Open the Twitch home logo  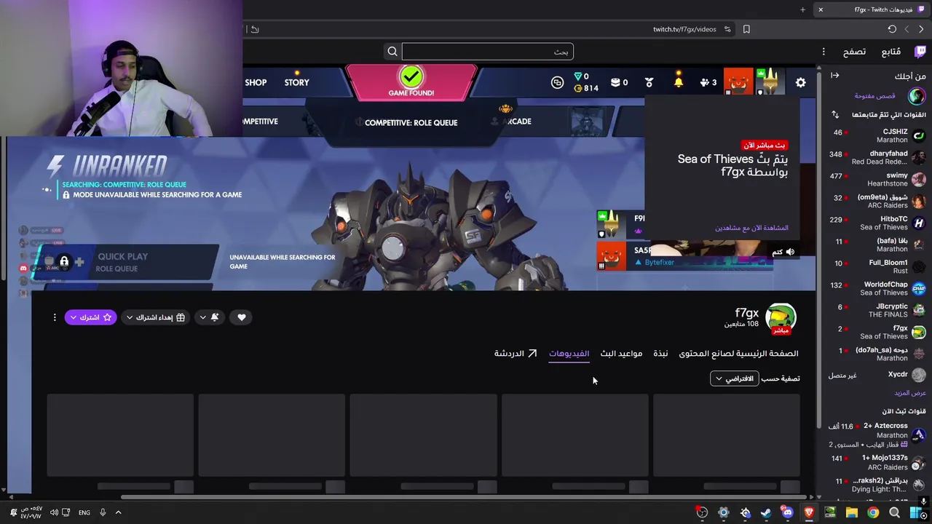click(920, 52)
